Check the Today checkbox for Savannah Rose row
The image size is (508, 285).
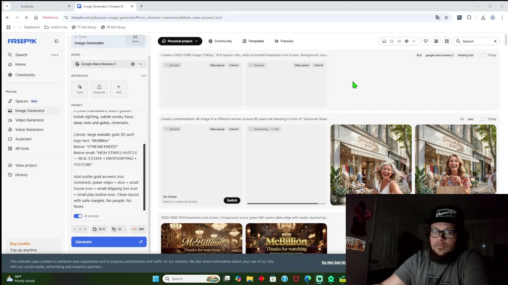click(x=483, y=119)
